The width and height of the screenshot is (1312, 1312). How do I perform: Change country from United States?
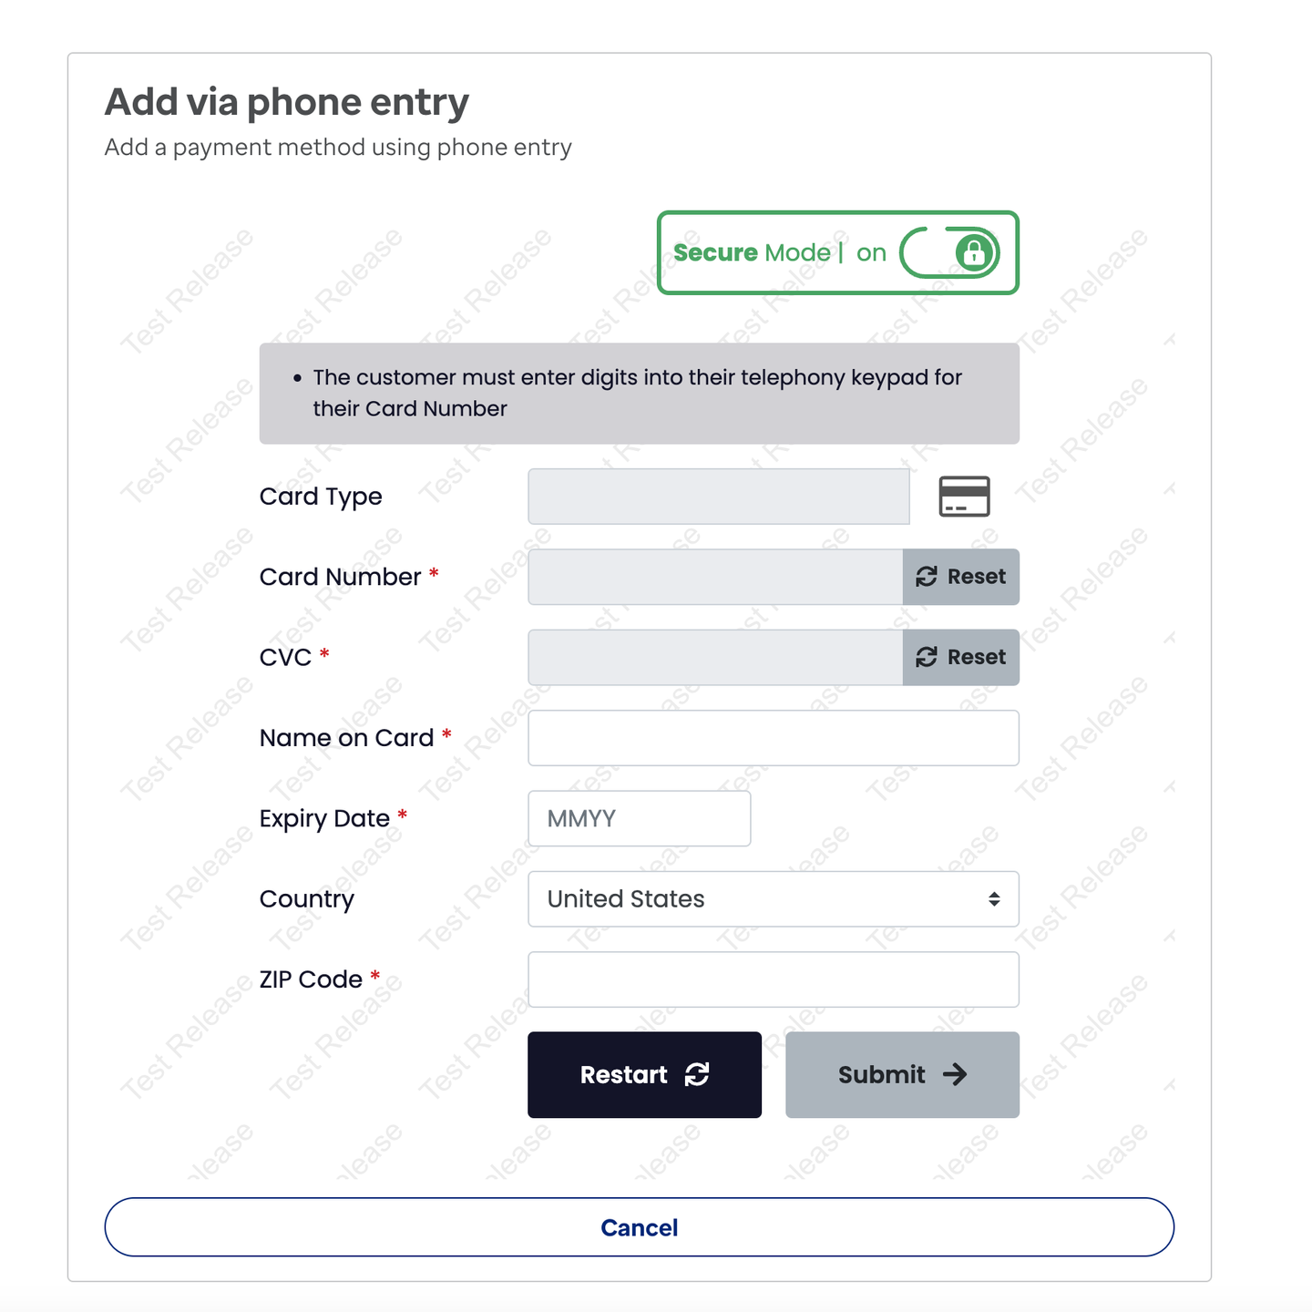click(x=773, y=899)
